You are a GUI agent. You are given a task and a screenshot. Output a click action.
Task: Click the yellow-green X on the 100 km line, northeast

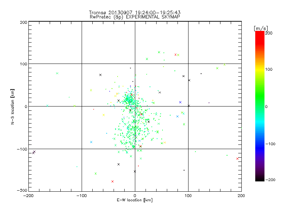click(225, 65)
